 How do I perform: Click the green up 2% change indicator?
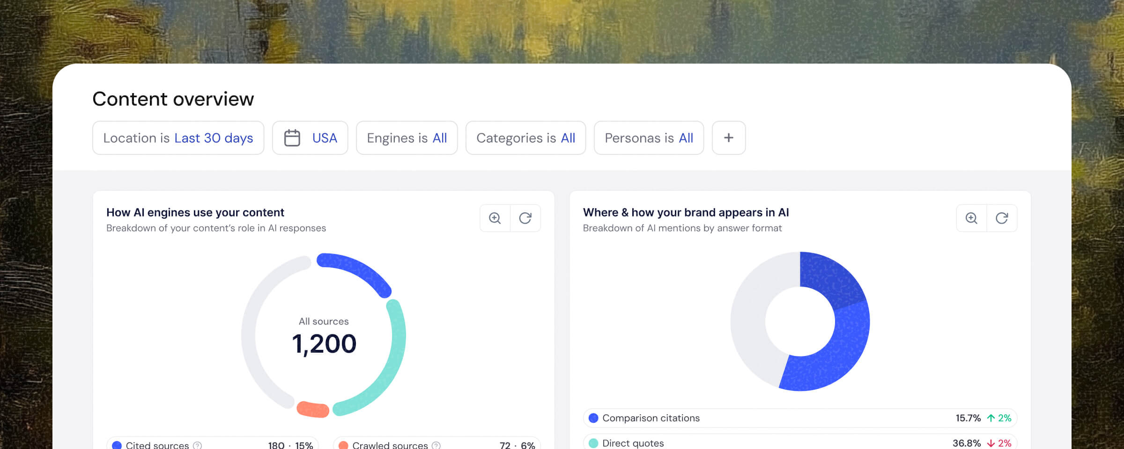(x=999, y=418)
